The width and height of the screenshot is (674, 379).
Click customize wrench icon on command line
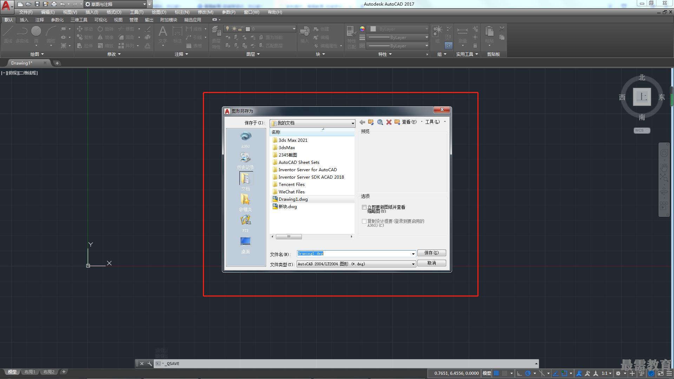(x=150, y=364)
